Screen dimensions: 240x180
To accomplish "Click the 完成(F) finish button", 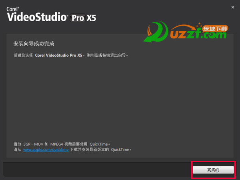I will coord(213,170).
